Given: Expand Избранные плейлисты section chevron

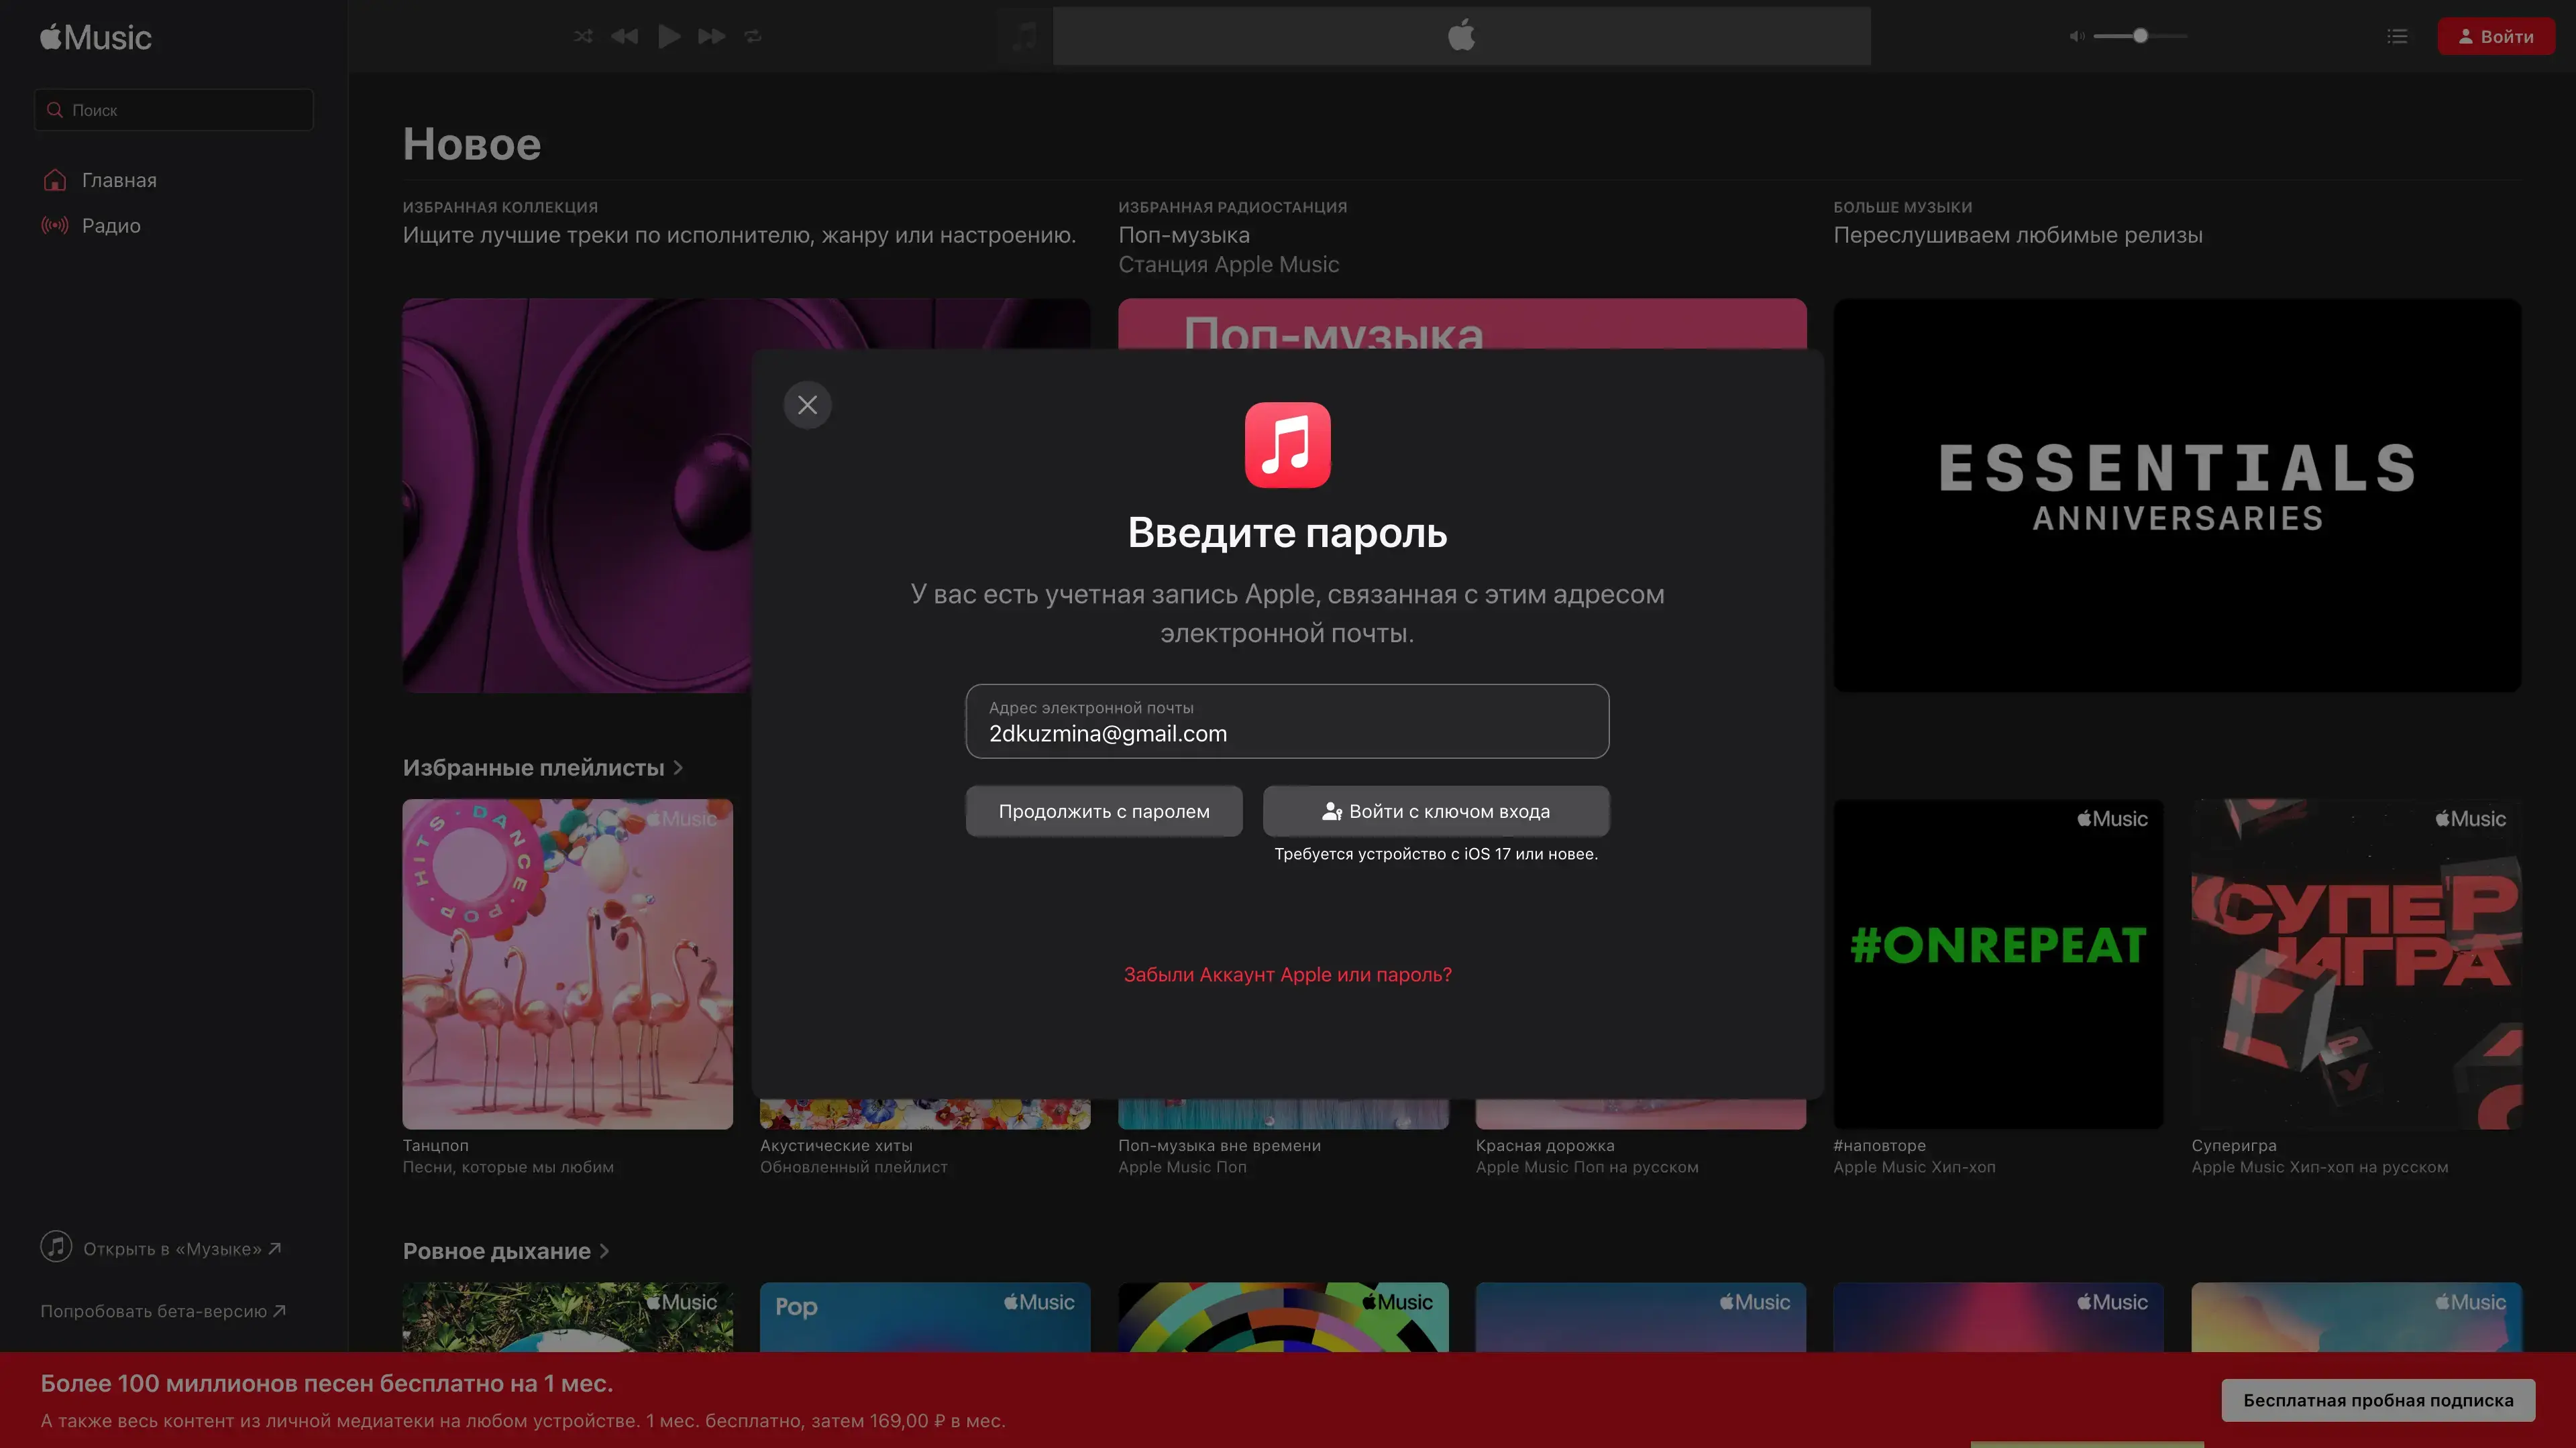Looking at the screenshot, I should pyautogui.click(x=678, y=768).
